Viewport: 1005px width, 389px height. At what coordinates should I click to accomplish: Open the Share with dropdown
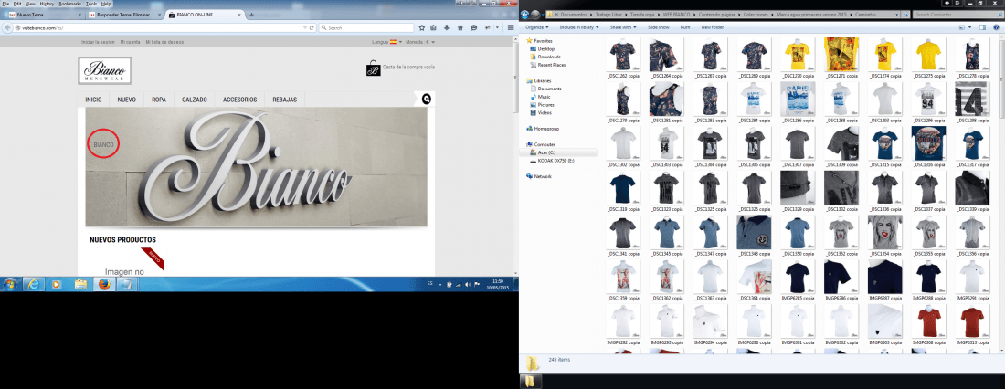click(x=624, y=27)
